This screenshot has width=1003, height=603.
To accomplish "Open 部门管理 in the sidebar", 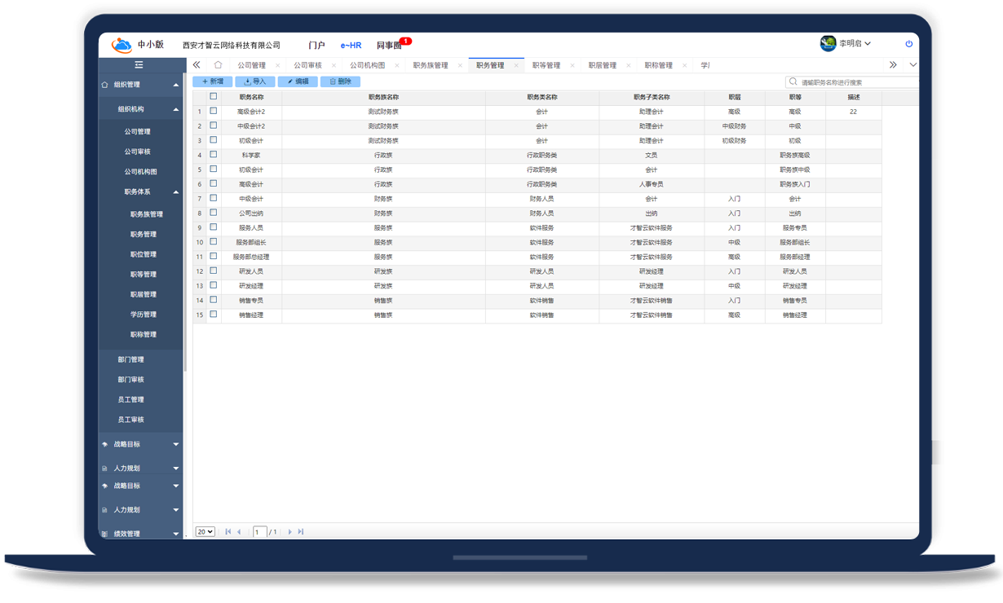I will pyautogui.click(x=130, y=359).
